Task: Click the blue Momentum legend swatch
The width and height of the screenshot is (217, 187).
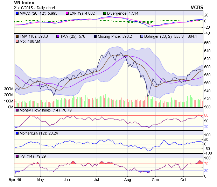Action: point(17,133)
